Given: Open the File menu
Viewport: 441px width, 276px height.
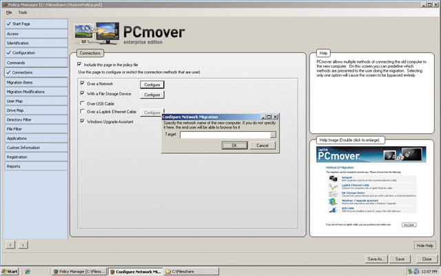Looking at the screenshot, I should 9,12.
